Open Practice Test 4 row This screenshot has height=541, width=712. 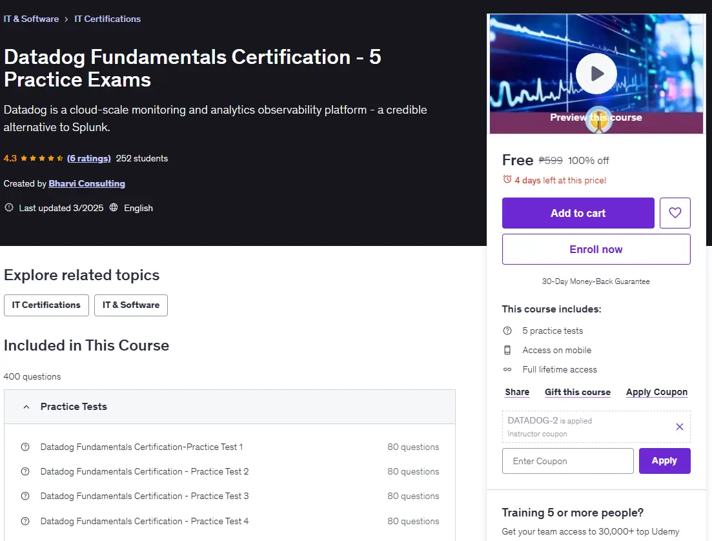pos(230,521)
